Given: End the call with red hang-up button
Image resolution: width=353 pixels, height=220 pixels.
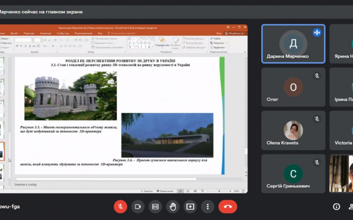Looking at the screenshot, I should (x=228, y=206).
